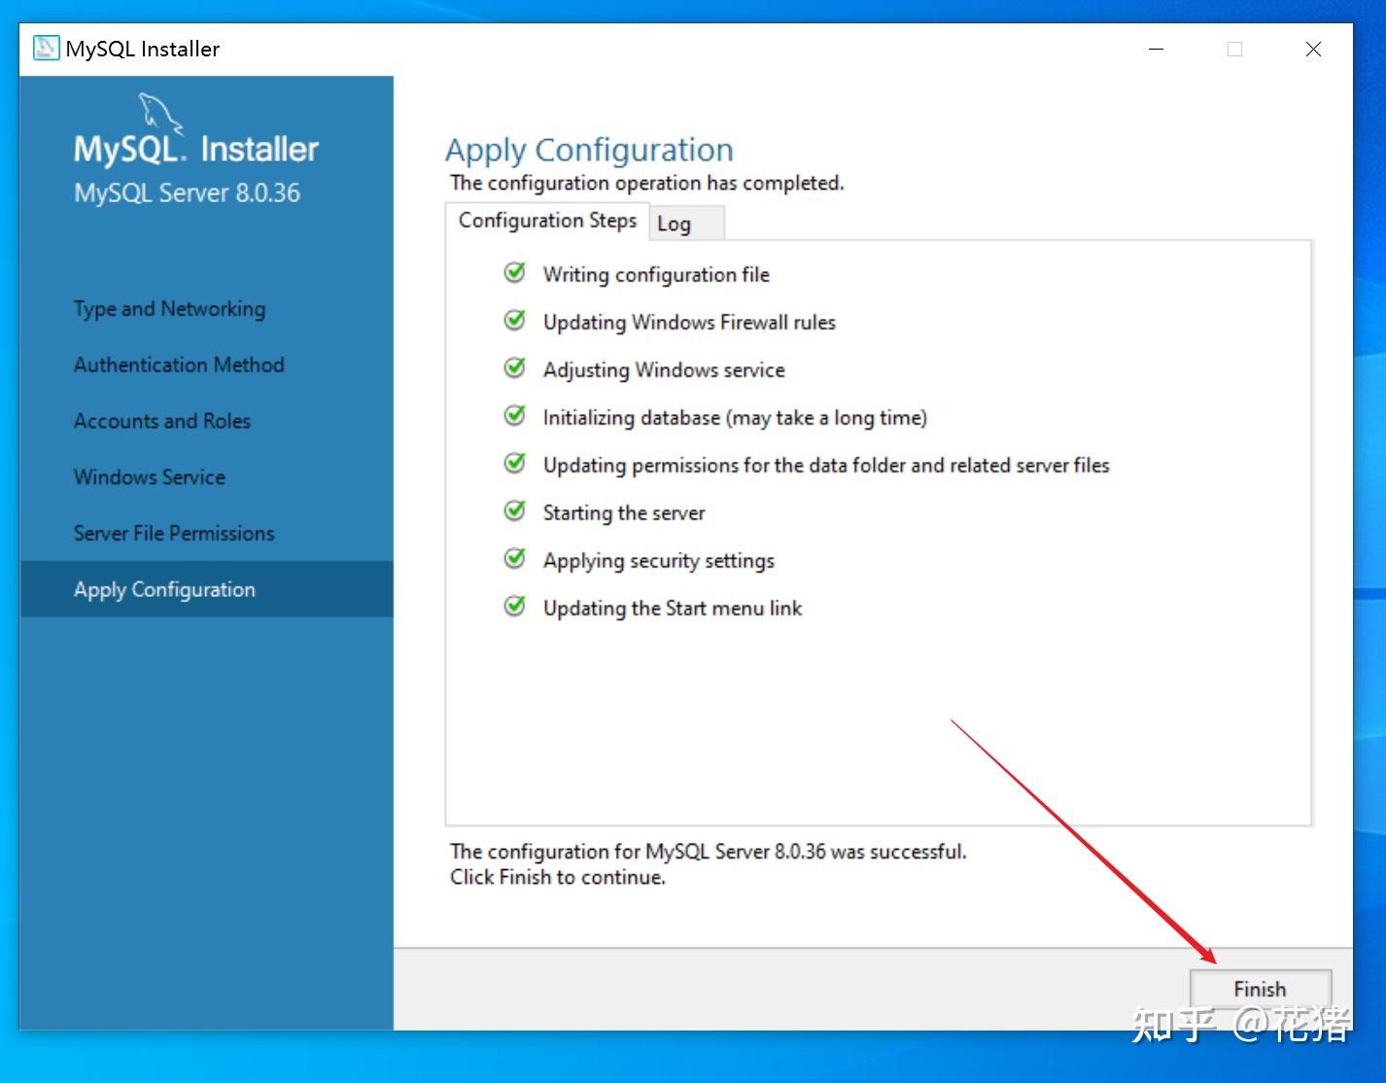Switch to the Log tab

point(685,224)
